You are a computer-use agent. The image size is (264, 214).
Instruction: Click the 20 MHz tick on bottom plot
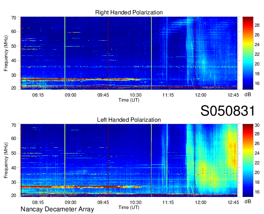14,195
